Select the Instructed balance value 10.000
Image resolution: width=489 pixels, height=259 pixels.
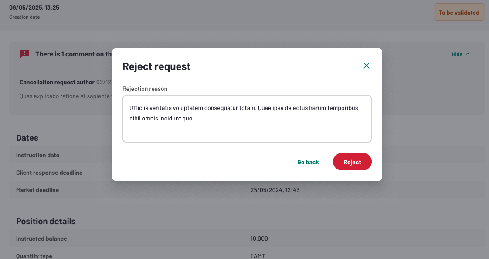[259, 239]
